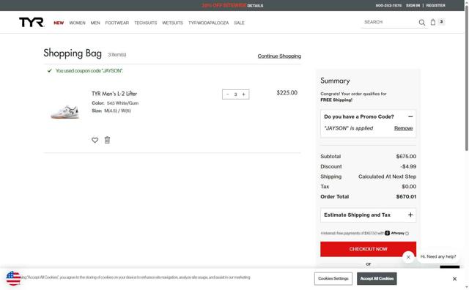Click 'You used coupon code' message
The image size is (469, 290).
coord(89,71)
